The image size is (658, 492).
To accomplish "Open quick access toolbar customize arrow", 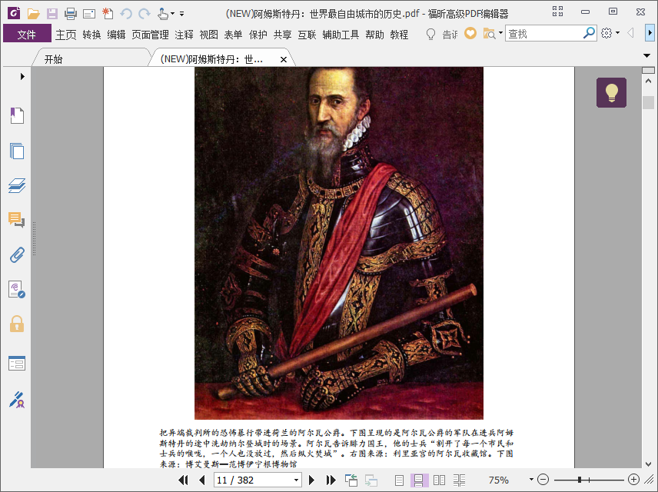I will 181,14.
